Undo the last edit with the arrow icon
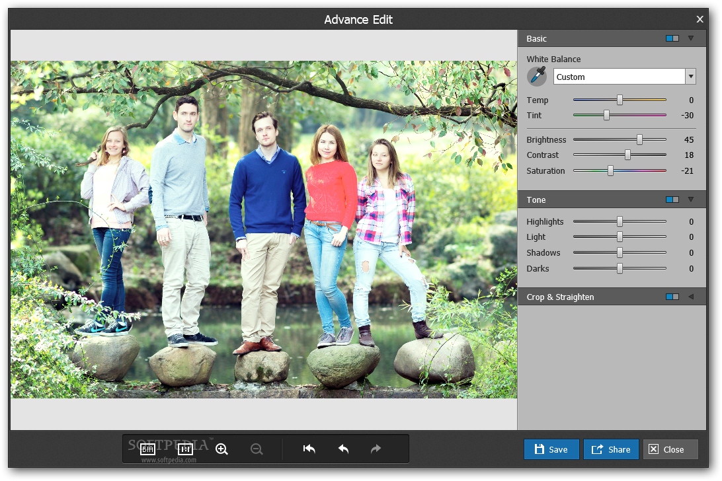The image size is (722, 481). coord(343,449)
